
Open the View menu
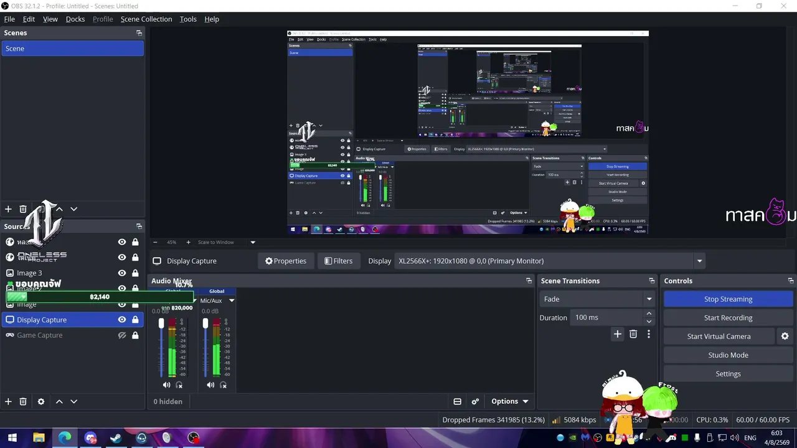click(x=50, y=19)
